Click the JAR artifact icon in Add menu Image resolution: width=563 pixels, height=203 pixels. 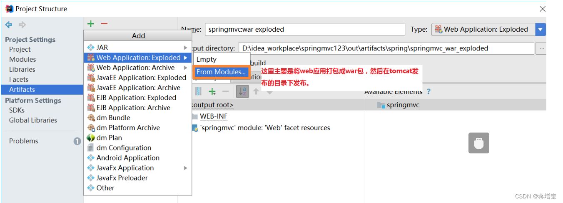click(91, 48)
